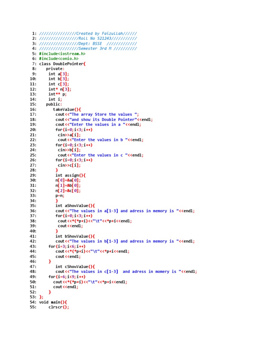258x345 pixels.
Task: Click the 'cin>>b[i];' statement
Action: [x=69, y=150]
